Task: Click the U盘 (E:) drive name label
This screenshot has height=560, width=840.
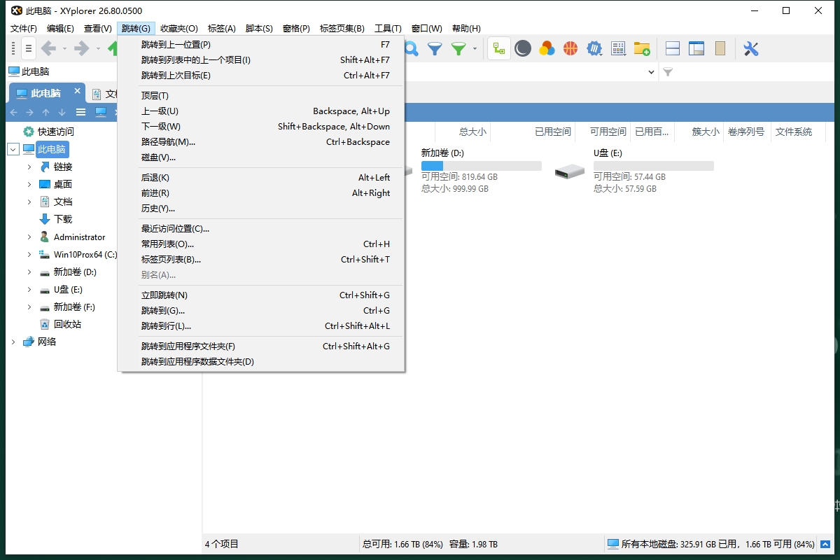Action: 608,153
